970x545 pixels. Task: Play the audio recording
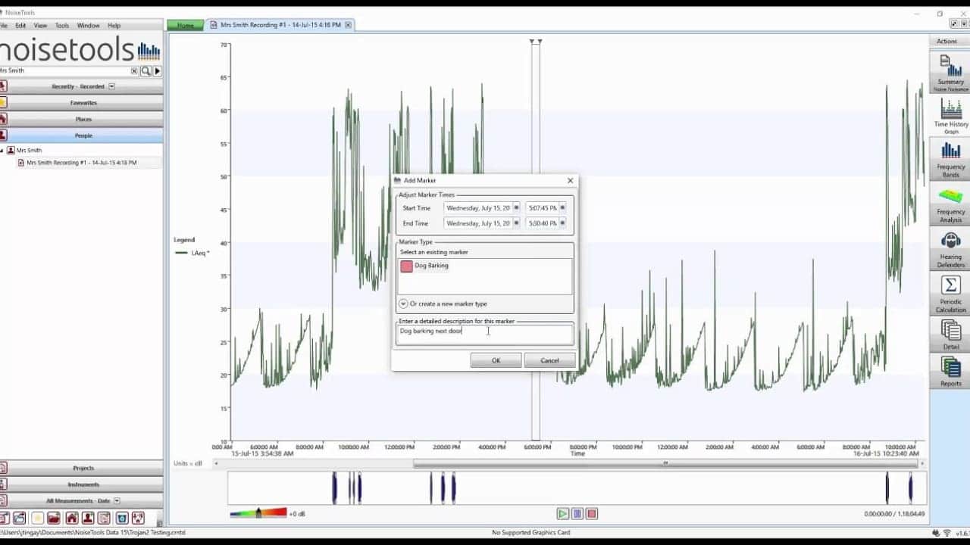point(562,514)
